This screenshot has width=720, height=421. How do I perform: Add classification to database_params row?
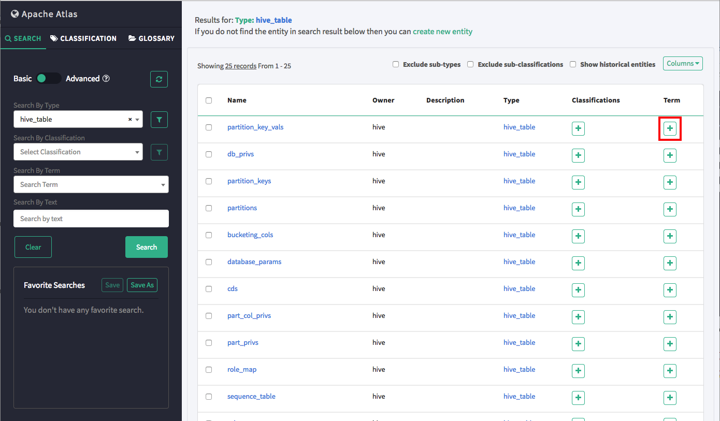tap(578, 263)
